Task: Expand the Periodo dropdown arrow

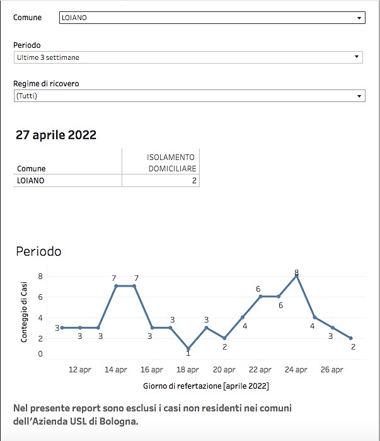Action: point(357,57)
